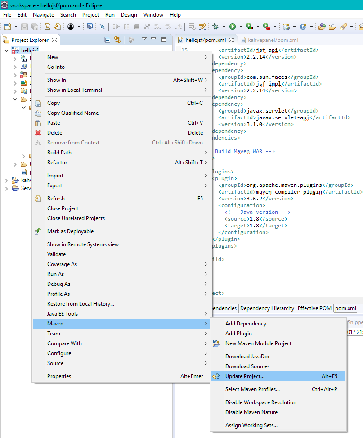The width and height of the screenshot is (363, 438).
Task: Open the File menu
Action: click(7, 15)
